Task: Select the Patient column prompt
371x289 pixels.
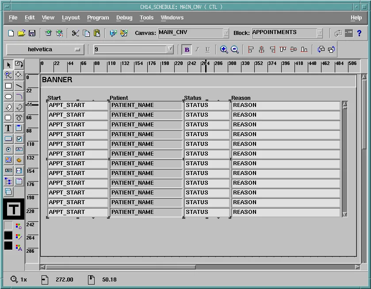Action: coord(119,98)
